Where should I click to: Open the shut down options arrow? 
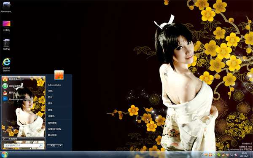tap(61, 145)
